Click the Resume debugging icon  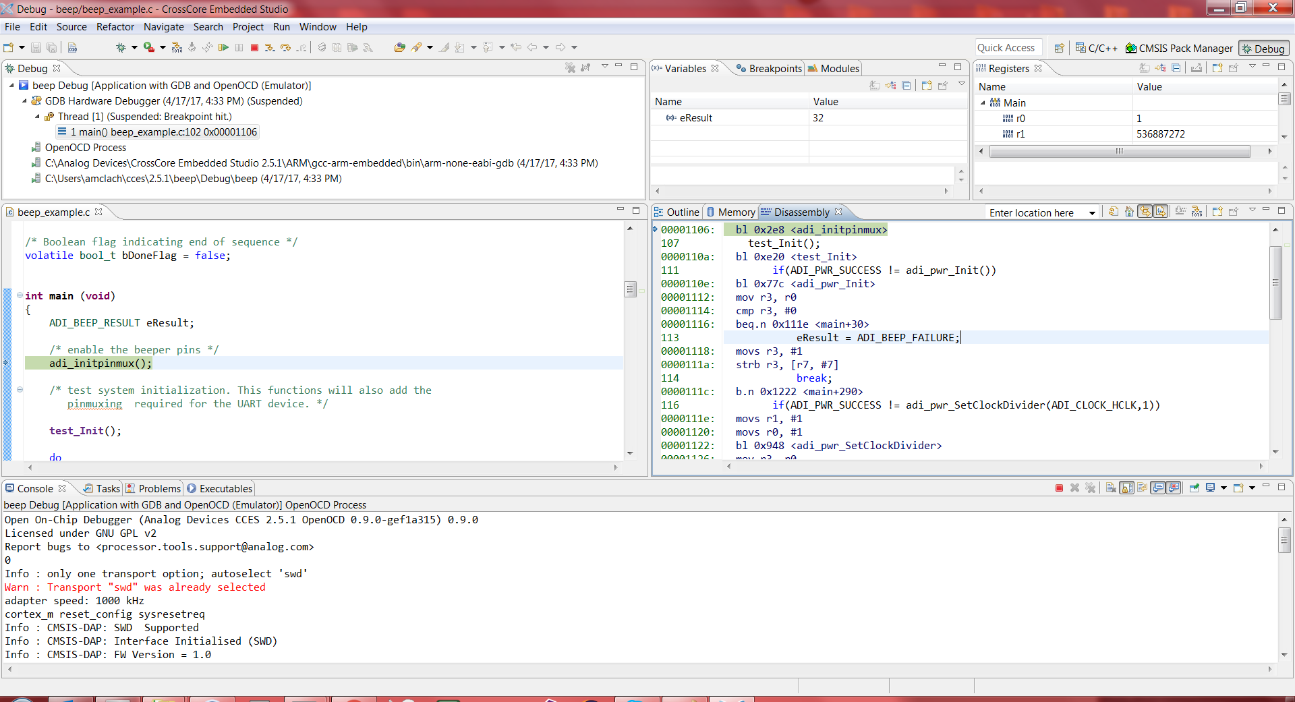coord(223,47)
